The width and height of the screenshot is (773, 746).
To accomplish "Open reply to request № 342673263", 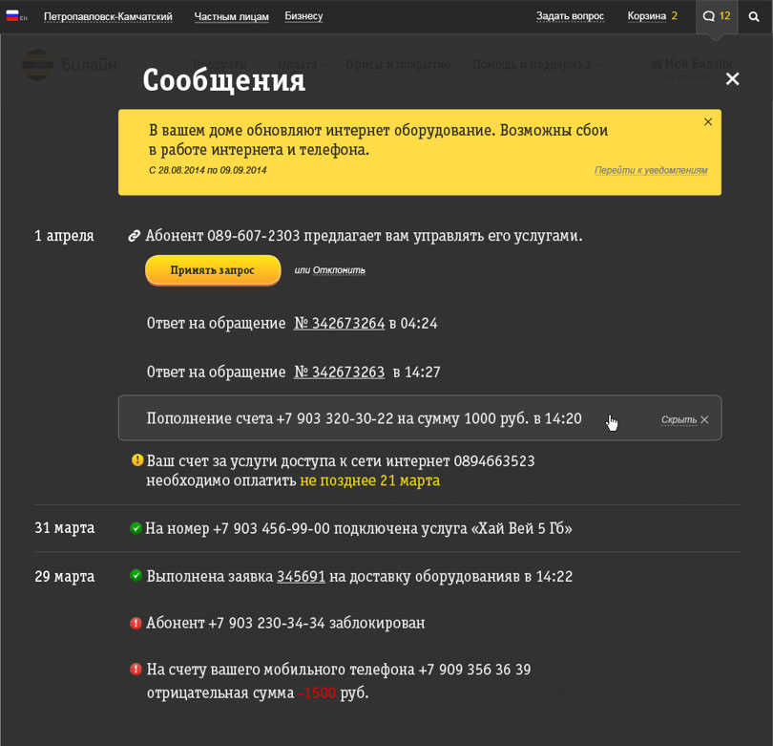I will click(339, 373).
